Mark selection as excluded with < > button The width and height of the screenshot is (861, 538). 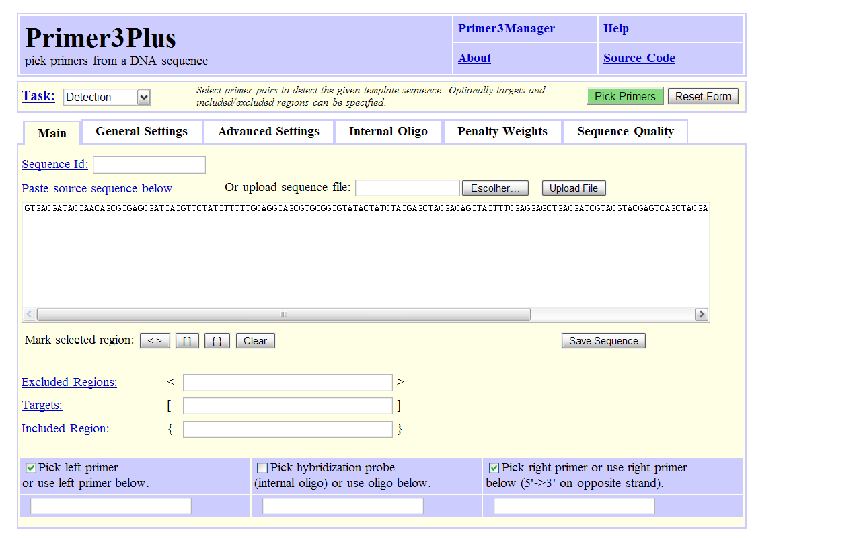pos(155,341)
